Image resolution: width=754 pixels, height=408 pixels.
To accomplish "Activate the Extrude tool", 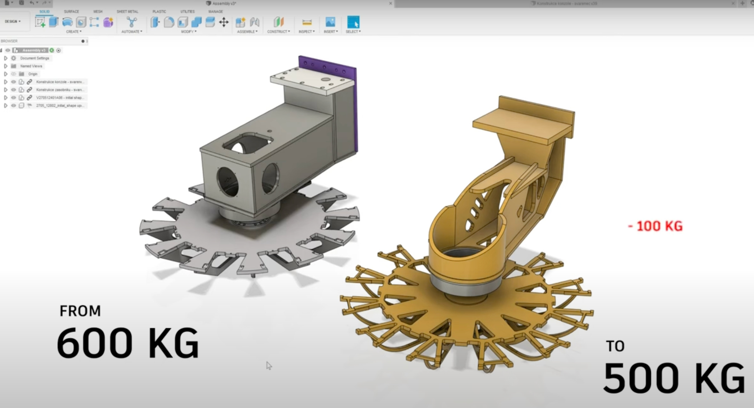I will (54, 23).
